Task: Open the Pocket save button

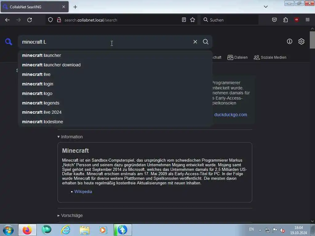Action: 274,20
